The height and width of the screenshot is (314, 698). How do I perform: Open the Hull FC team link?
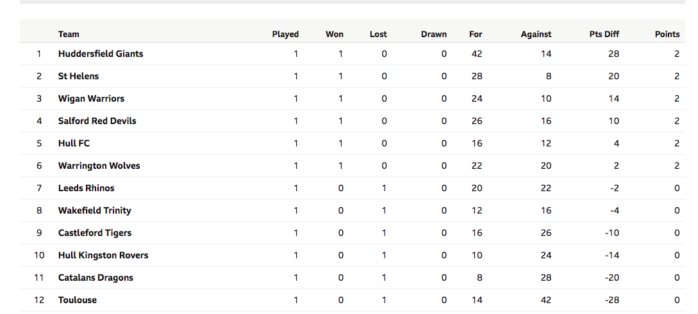point(74,143)
